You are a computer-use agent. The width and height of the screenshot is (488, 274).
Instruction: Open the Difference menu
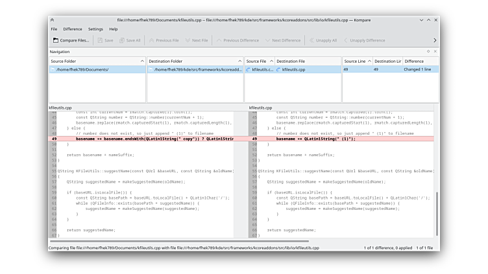coord(72,29)
